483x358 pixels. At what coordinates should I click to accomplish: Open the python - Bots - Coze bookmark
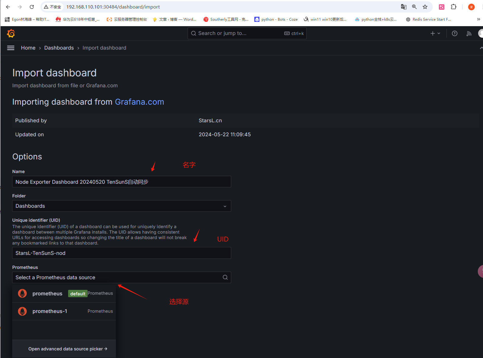[x=276, y=19]
